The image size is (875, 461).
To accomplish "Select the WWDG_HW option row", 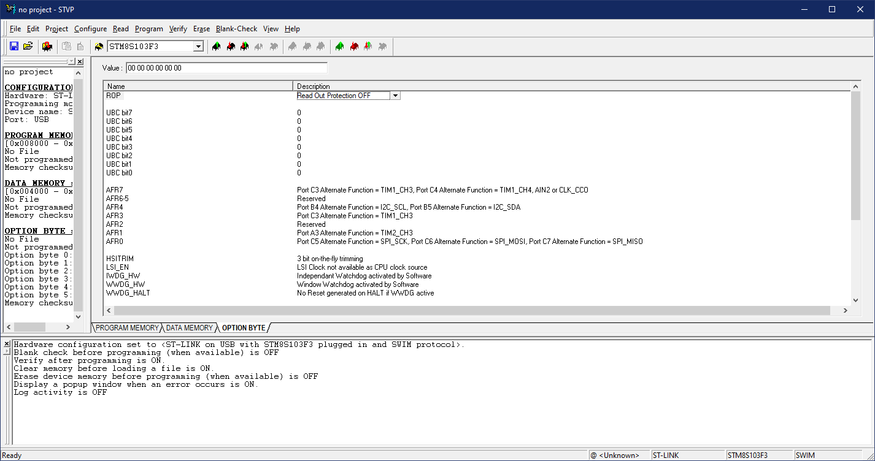I will click(477, 284).
